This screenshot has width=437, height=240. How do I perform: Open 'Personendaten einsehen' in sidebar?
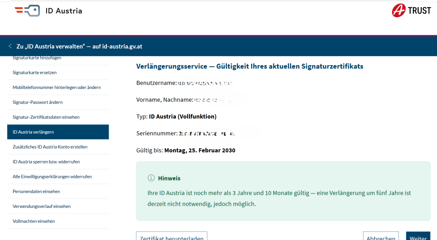coord(36,191)
